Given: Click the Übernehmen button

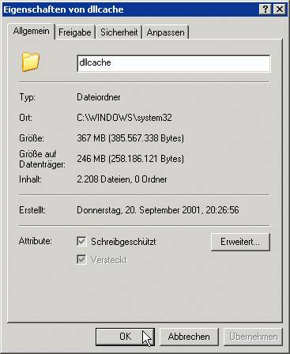Looking at the screenshot, I should point(253,337).
